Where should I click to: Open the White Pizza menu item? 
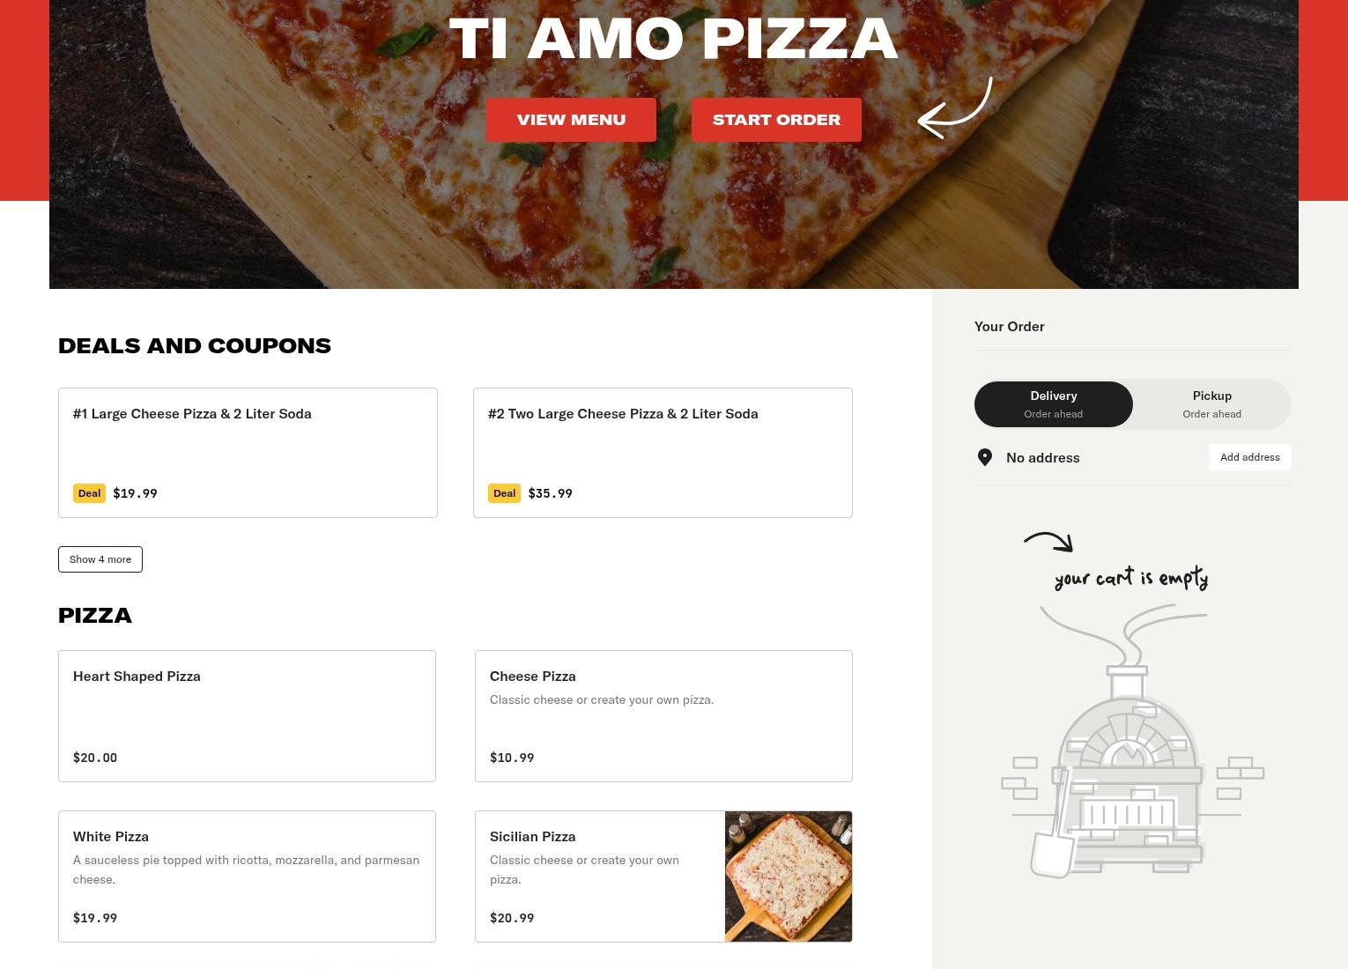click(247, 877)
